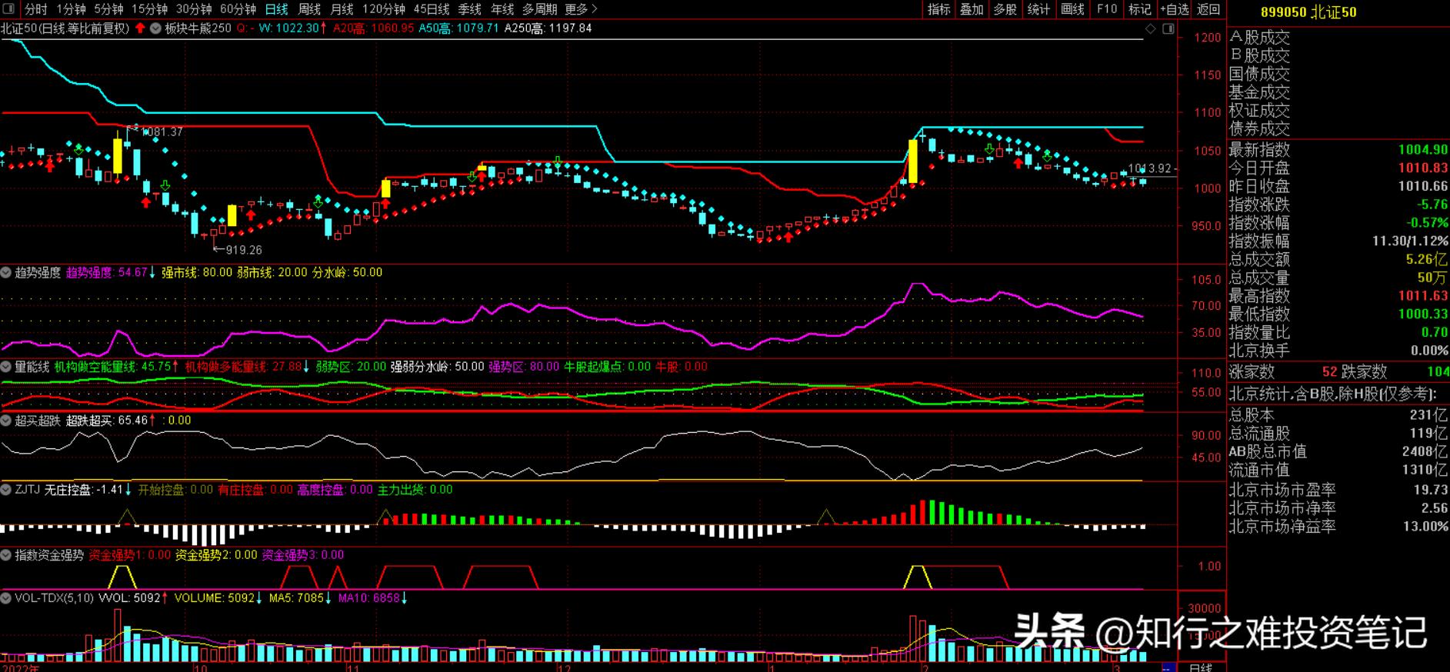Toggle the 日线 label at bottom right
The image size is (1450, 672).
tap(1201, 667)
